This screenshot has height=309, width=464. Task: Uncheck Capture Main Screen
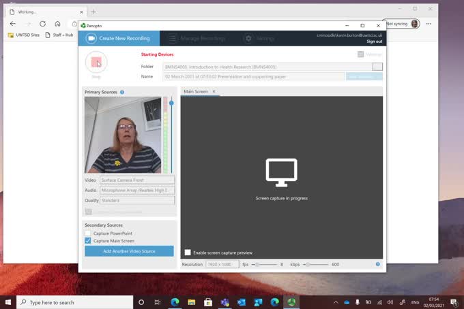tap(88, 241)
